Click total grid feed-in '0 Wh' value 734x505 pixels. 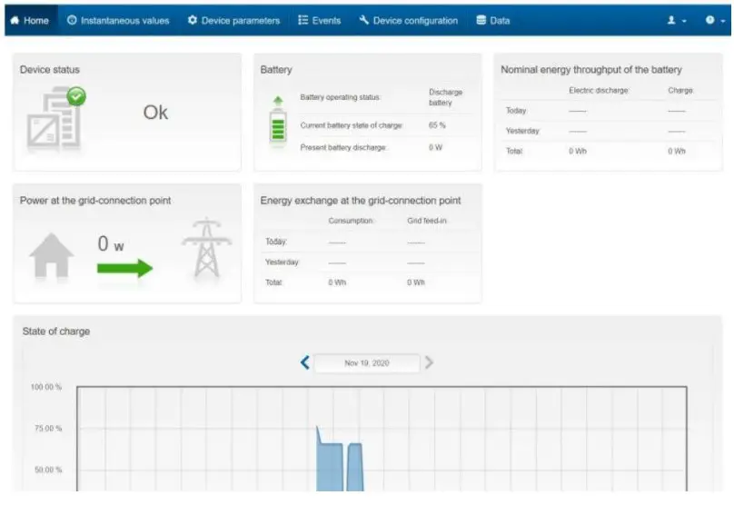(x=416, y=282)
